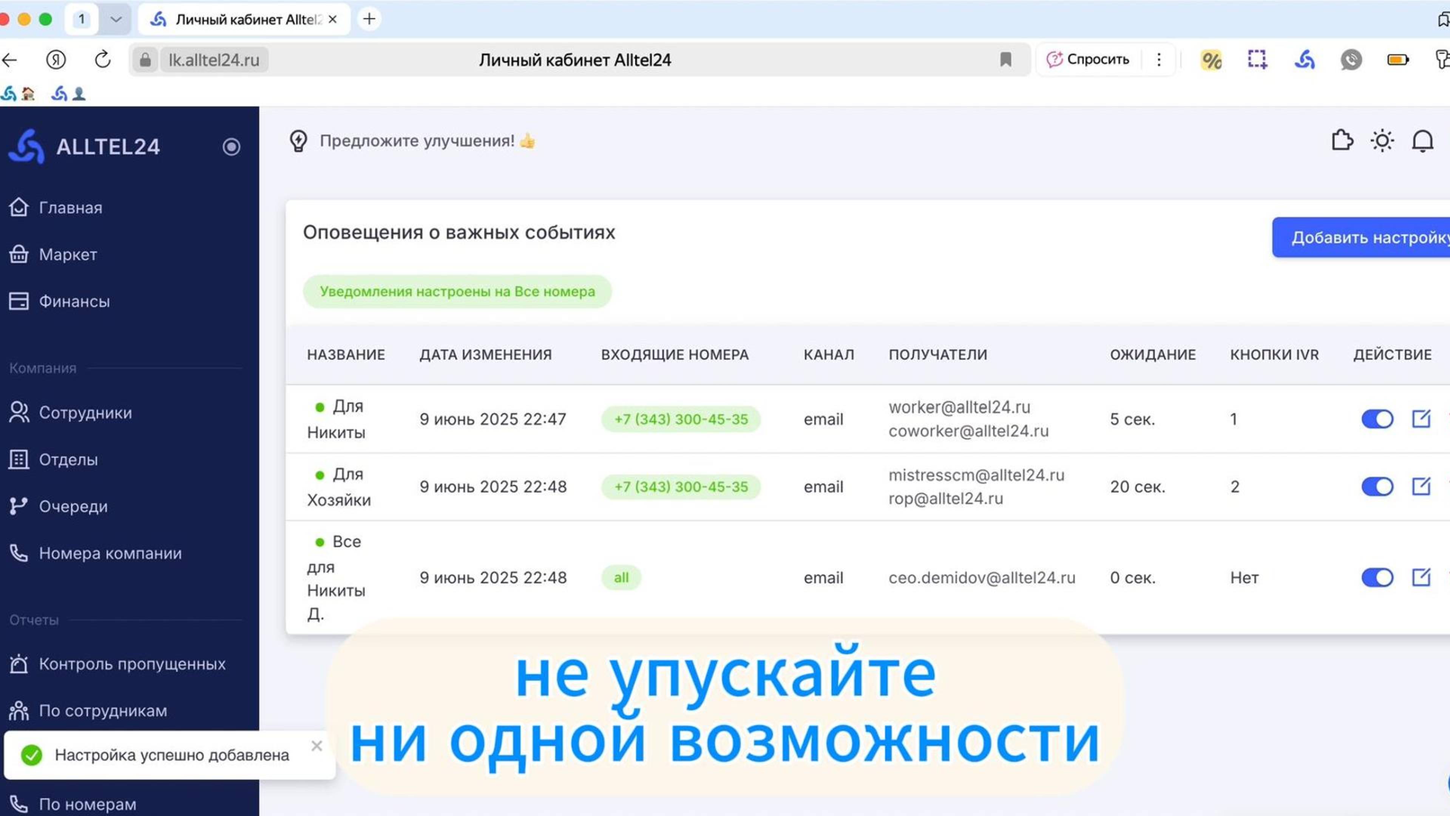
Task: Switch theme with the sun icon
Action: point(1382,140)
